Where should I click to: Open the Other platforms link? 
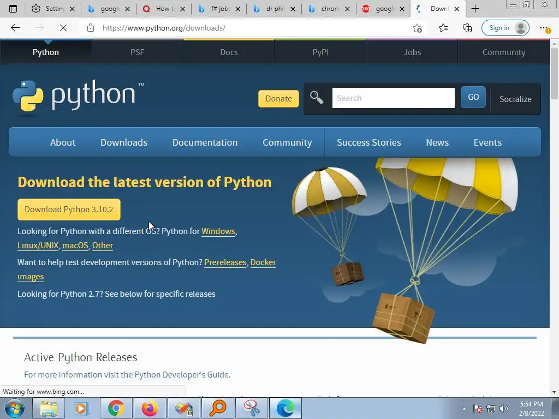103,246
